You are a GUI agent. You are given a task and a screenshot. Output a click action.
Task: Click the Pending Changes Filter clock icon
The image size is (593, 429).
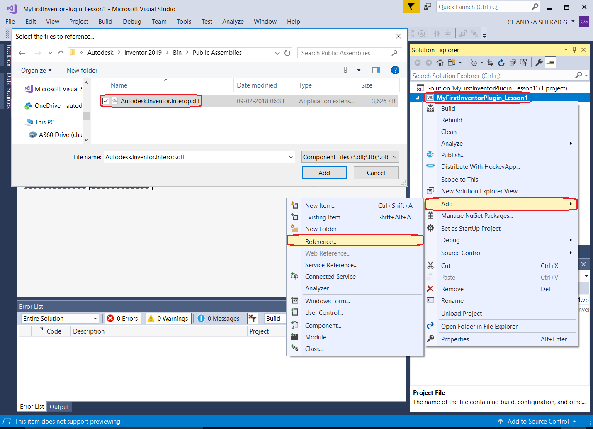[474, 63]
